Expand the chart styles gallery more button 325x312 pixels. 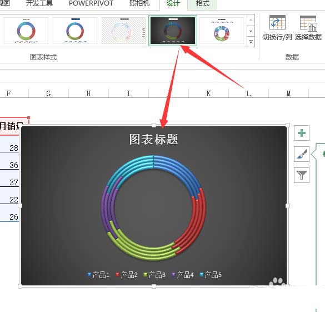coord(251,42)
